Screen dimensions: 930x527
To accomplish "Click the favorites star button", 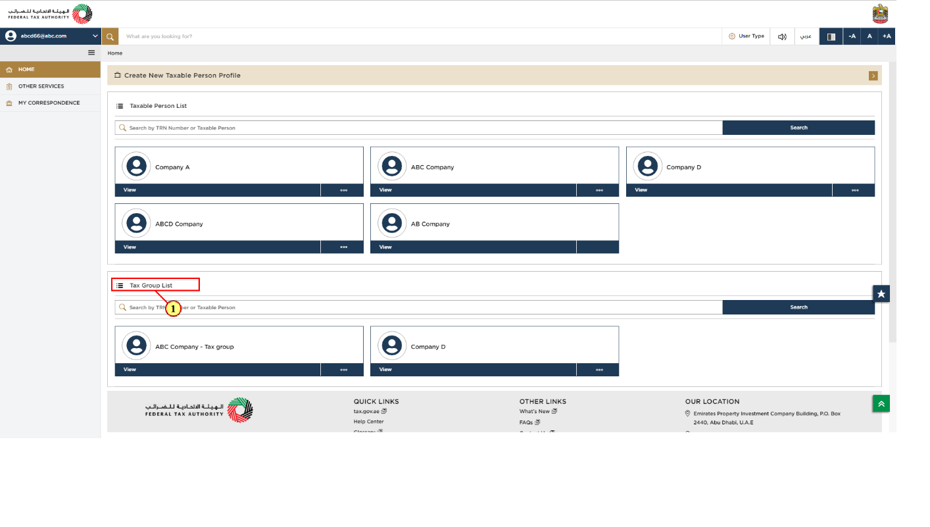I will click(x=881, y=293).
